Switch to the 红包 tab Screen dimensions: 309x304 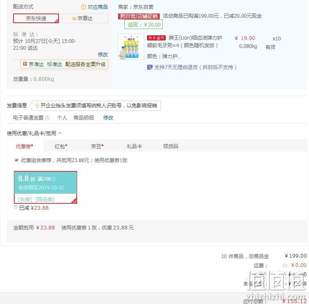point(61,146)
